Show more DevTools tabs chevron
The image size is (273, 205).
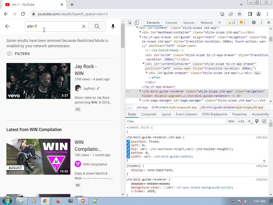click(x=220, y=22)
